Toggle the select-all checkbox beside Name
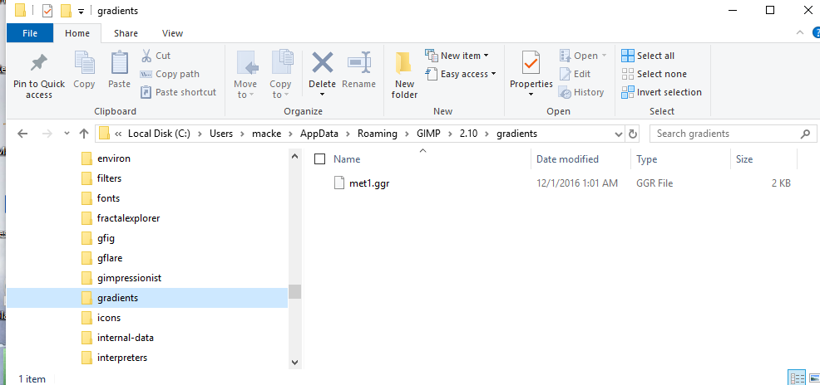This screenshot has width=820, height=385. 319,159
